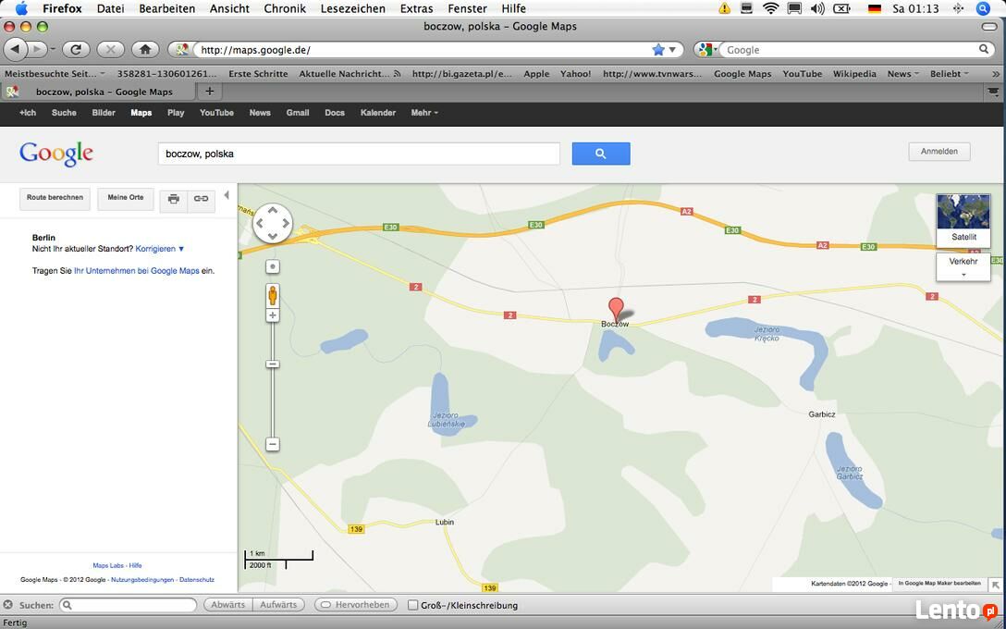Image resolution: width=1006 pixels, height=629 pixels.
Task: Open the Datei menu
Action: pos(110,8)
